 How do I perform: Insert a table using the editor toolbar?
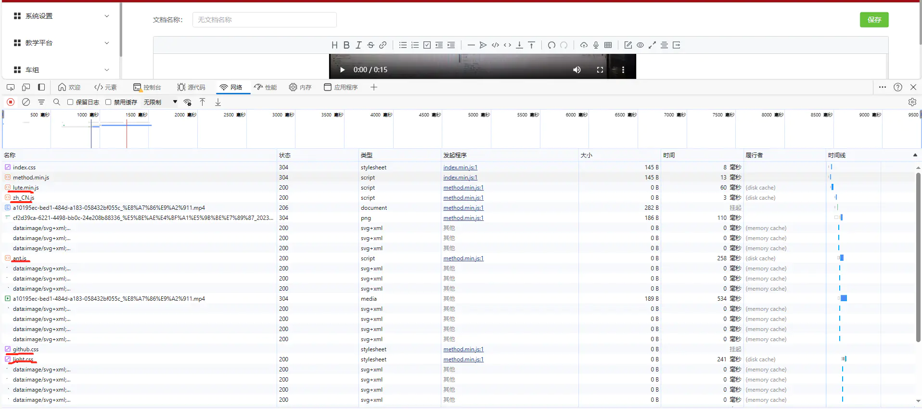pos(608,45)
